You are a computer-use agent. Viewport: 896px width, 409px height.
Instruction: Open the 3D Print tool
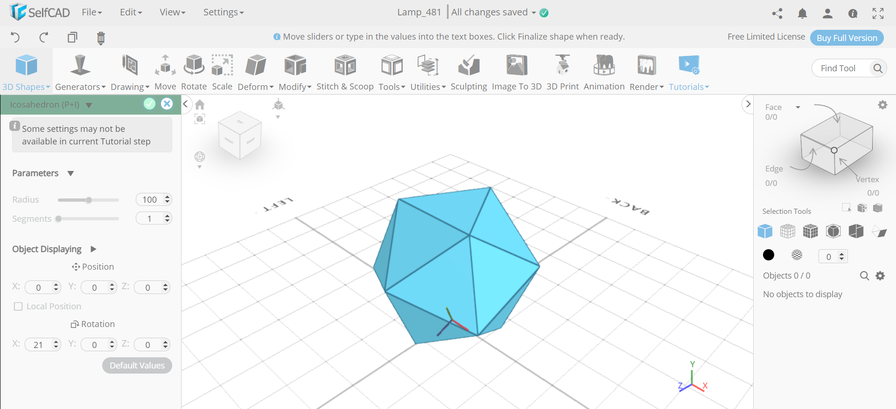562,72
